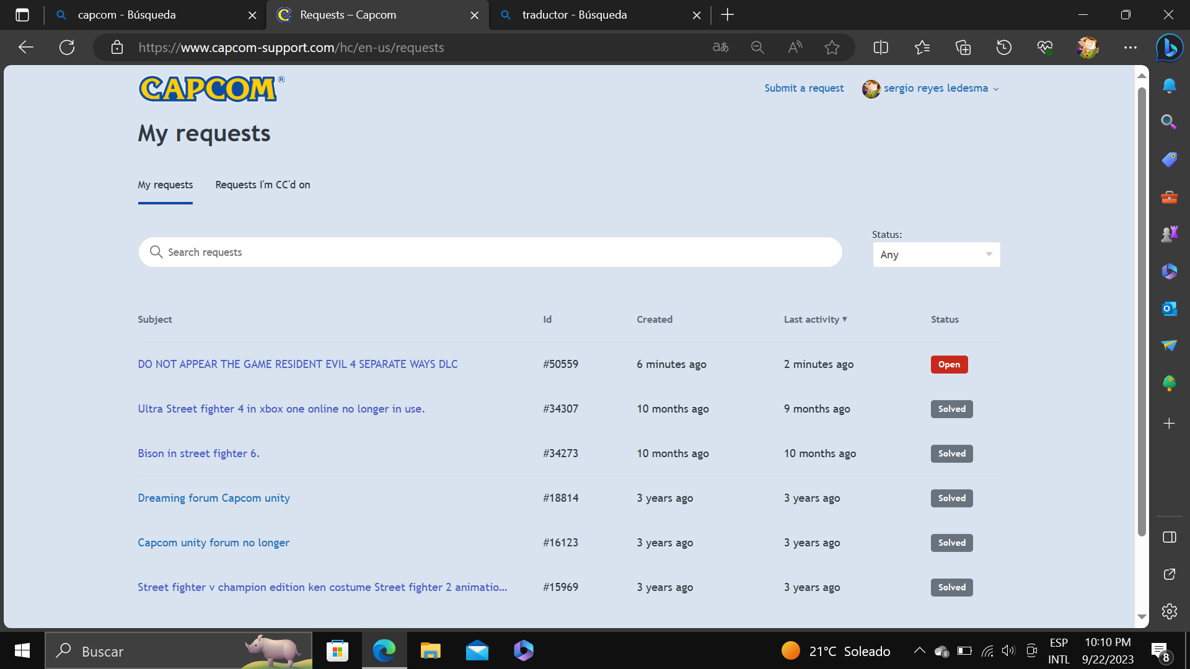Click the browser back arrow
Screen dimensions: 1190x669
pos(26,48)
